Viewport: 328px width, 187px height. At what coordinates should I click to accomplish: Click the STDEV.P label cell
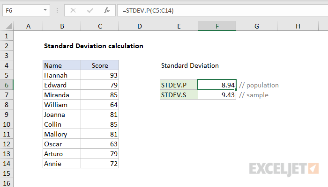179,85
